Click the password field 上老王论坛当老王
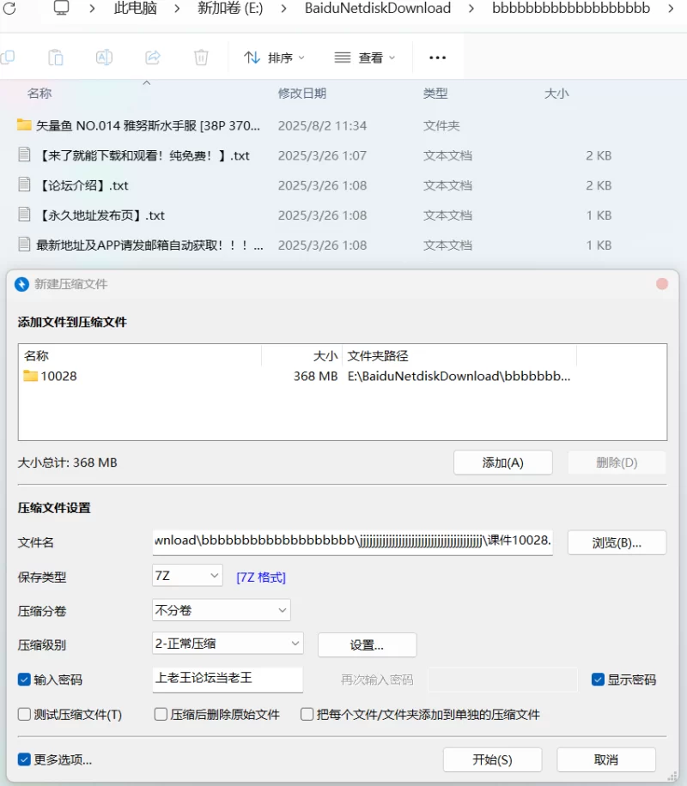The width and height of the screenshot is (687, 786). (x=228, y=680)
